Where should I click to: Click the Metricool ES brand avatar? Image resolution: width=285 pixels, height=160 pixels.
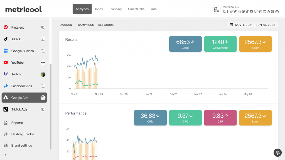click(x=216, y=9)
